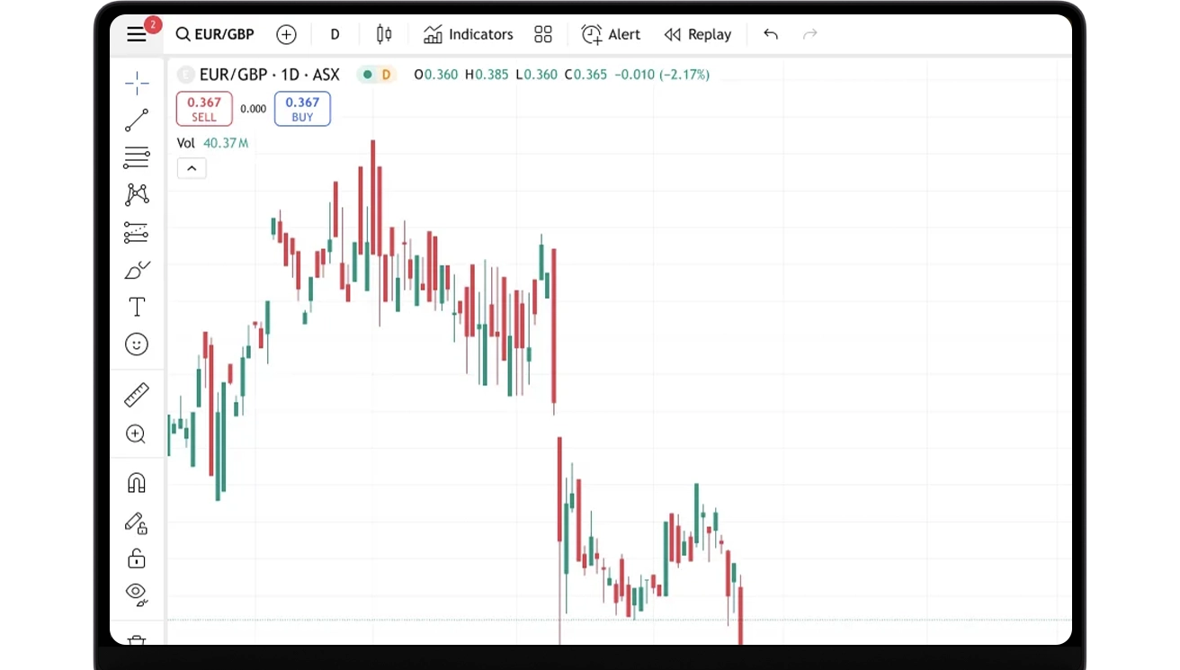Click the −0.010 (−2.17%) change value
The height and width of the screenshot is (670, 1180).
[662, 75]
